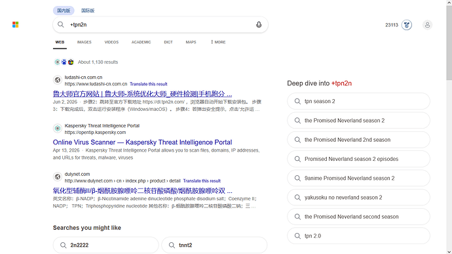Click the microphone voice search icon

(259, 25)
